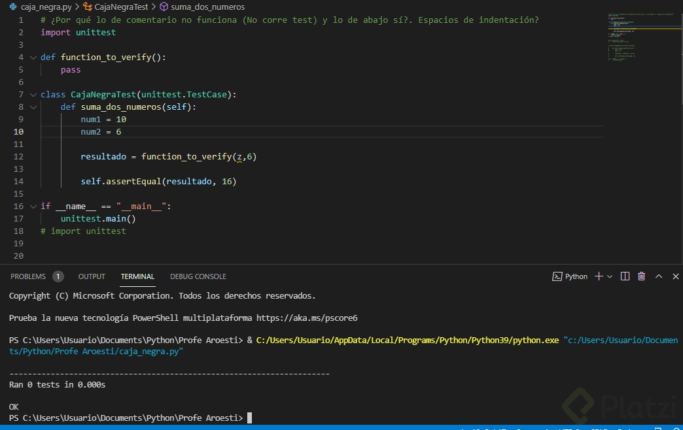
Task: Click suma_dos_numeros breadcrumb item
Action: click(208, 7)
